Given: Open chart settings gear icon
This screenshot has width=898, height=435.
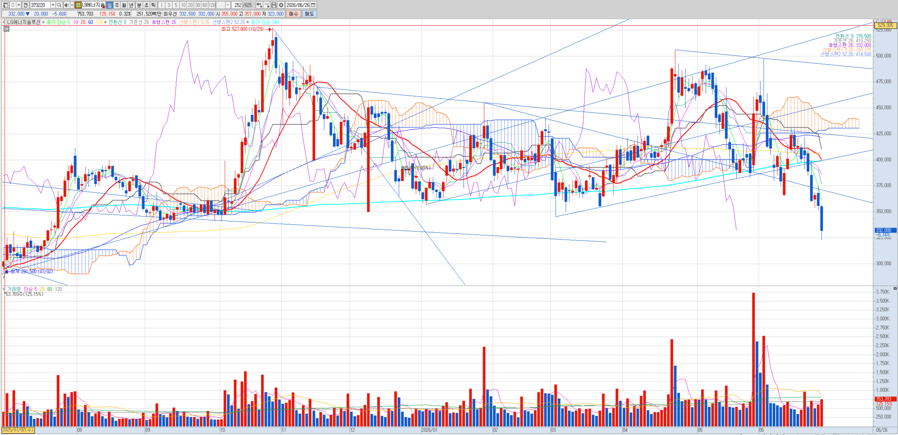Looking at the screenshot, I should click(x=281, y=5).
